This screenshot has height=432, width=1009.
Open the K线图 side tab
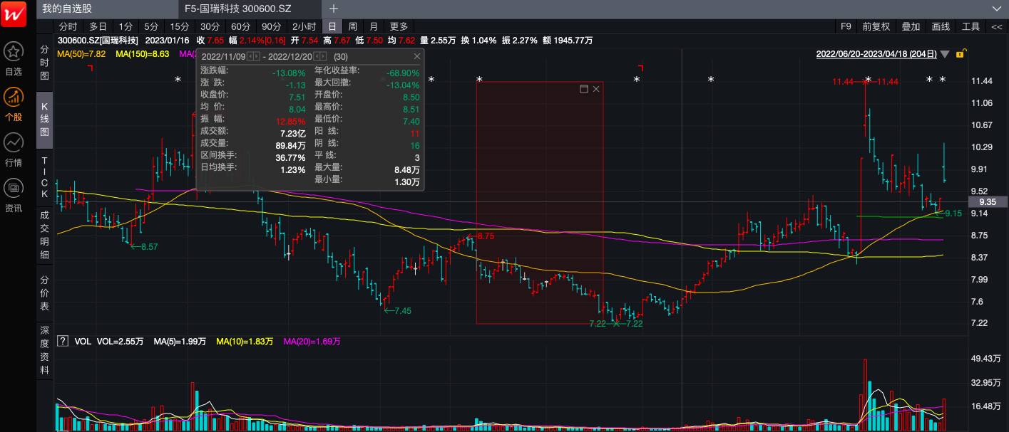coord(44,120)
